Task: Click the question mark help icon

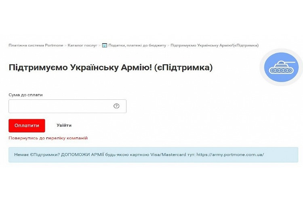Action: 116,106
